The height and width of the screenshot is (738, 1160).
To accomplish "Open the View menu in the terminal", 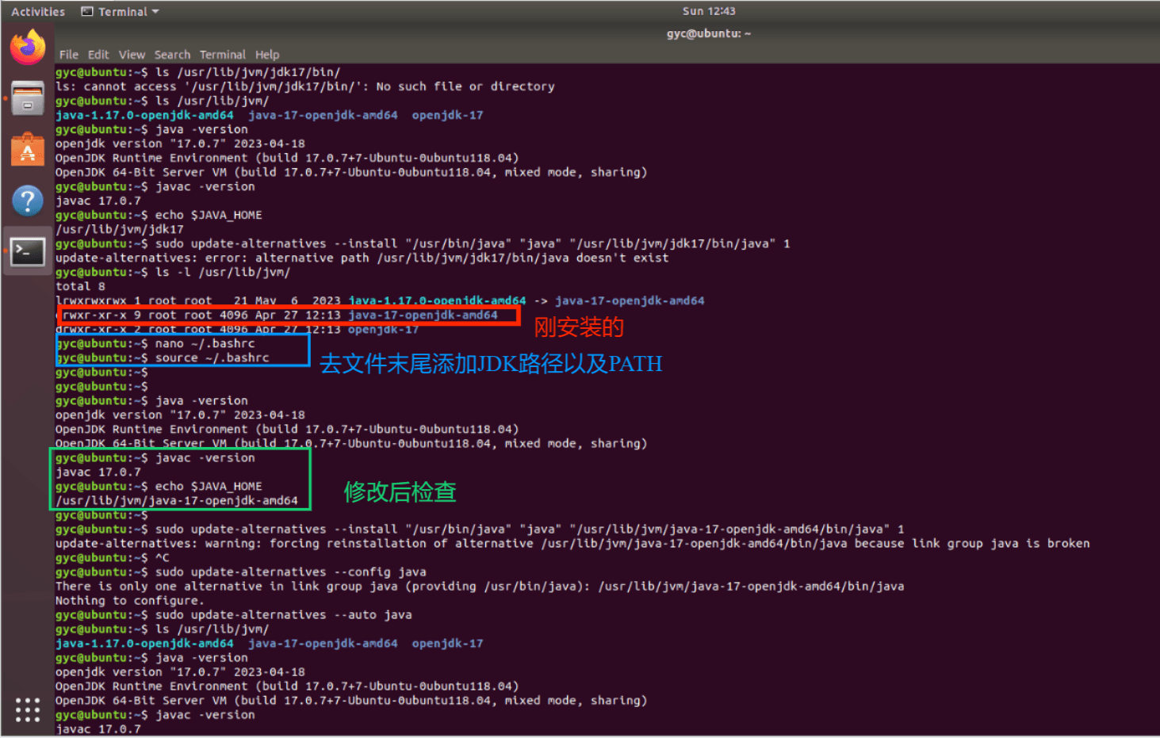I will [x=132, y=54].
